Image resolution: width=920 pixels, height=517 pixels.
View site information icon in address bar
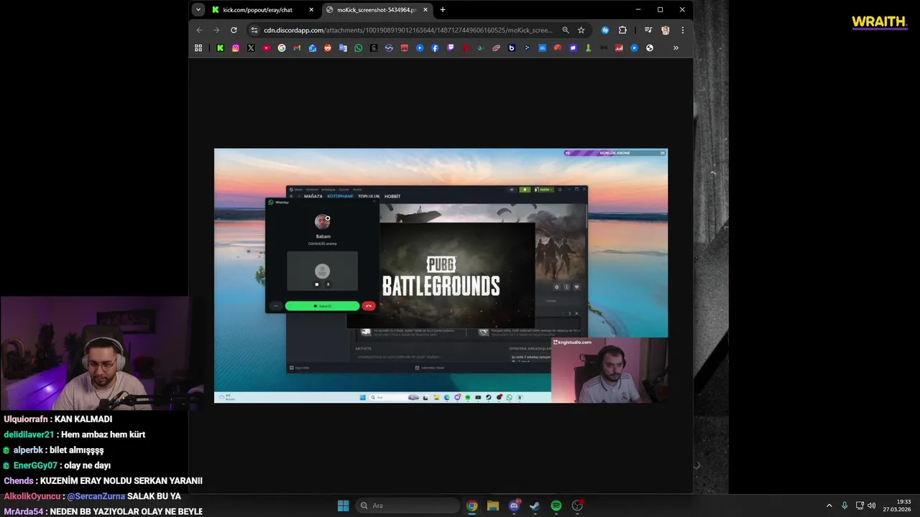click(254, 30)
